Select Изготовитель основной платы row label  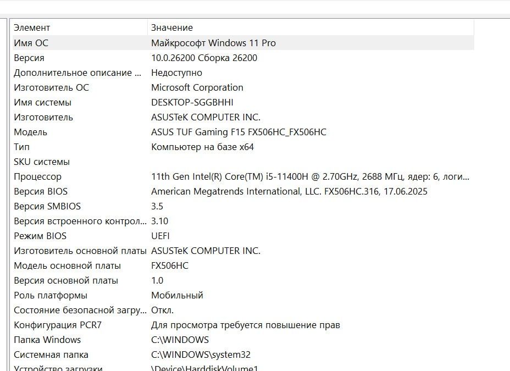click(x=80, y=251)
